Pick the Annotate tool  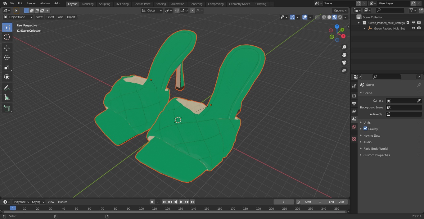[7, 88]
